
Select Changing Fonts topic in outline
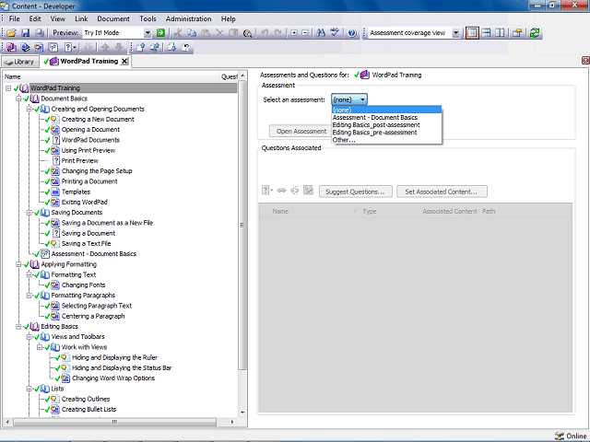point(83,285)
